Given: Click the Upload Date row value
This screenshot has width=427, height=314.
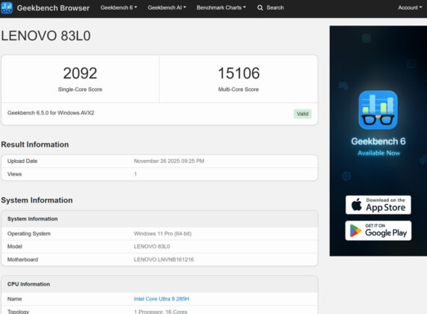Looking at the screenshot, I should 169,161.
